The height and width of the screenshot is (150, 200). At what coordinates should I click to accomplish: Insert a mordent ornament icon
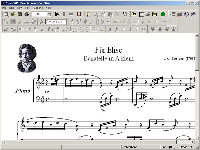point(109,22)
